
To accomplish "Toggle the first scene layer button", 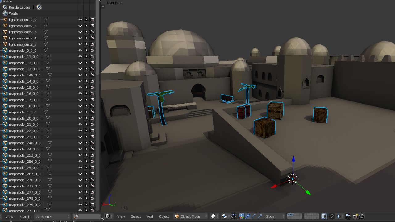I will click(289, 215).
